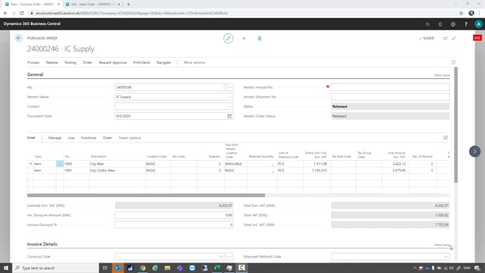Open Task View on the taskbar
The height and width of the screenshot is (273, 485).
click(105, 268)
